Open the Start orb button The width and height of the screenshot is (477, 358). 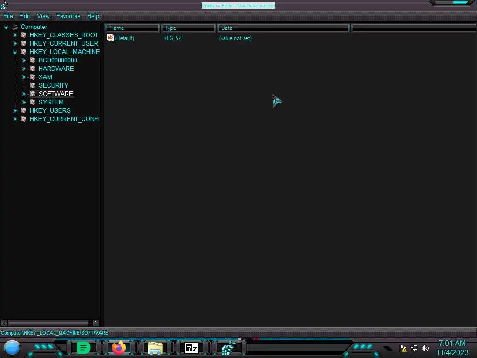[x=12, y=348]
